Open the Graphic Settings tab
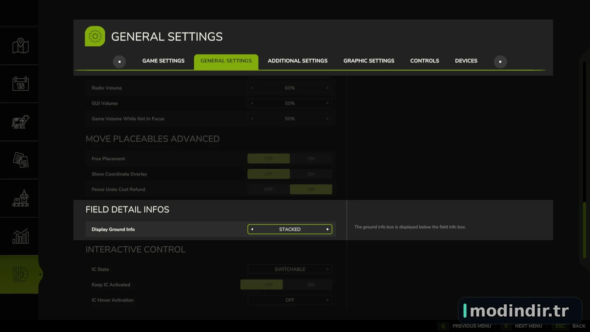The image size is (590, 332). point(369,61)
